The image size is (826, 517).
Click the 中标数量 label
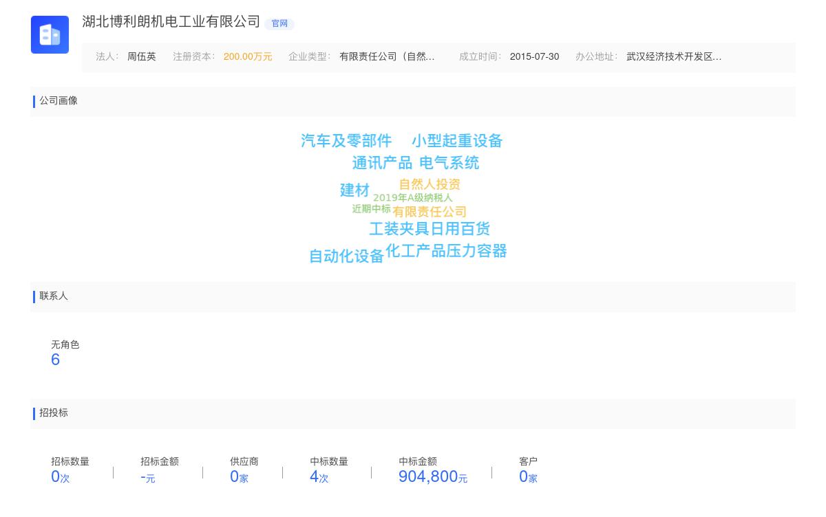click(329, 462)
